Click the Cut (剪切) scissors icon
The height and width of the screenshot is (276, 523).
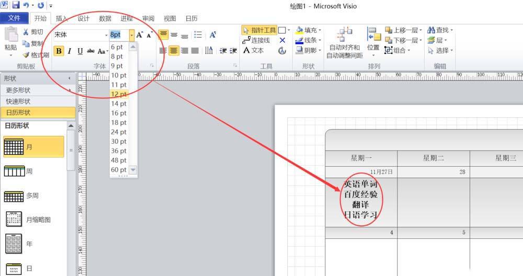(x=26, y=32)
